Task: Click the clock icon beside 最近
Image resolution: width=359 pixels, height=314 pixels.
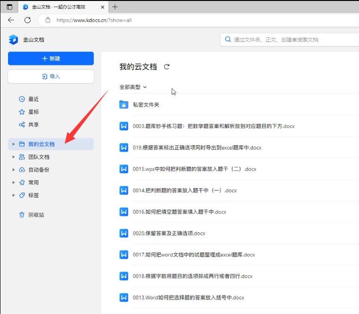Action: pos(22,99)
